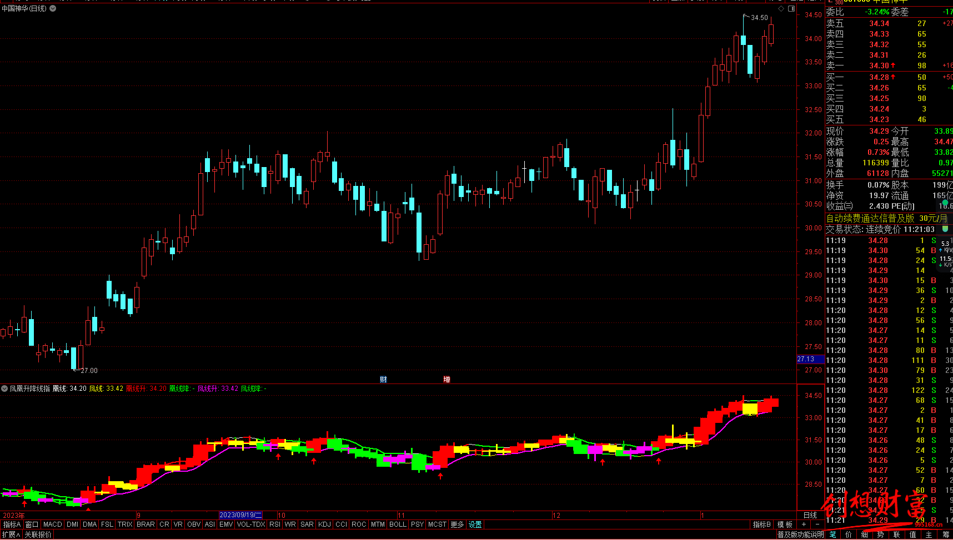The width and height of the screenshot is (953, 540).
Task: Click 买五 price 34.23
Action: click(879, 119)
